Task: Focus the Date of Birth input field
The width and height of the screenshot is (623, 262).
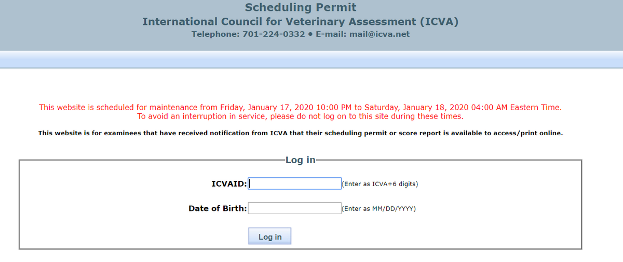Action: pos(294,208)
